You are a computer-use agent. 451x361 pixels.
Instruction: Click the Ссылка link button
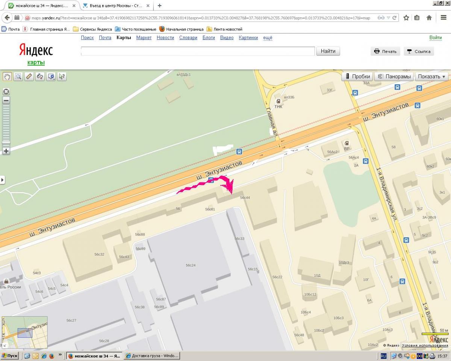419,52
